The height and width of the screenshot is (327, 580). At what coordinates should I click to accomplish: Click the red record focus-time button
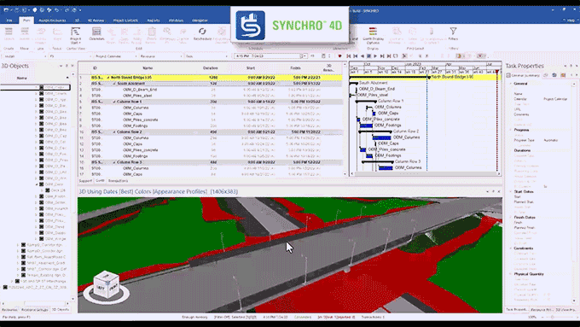pos(339,56)
